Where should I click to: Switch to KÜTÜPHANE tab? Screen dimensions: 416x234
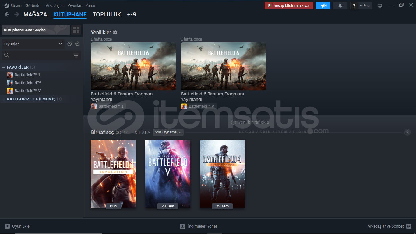pos(70,15)
